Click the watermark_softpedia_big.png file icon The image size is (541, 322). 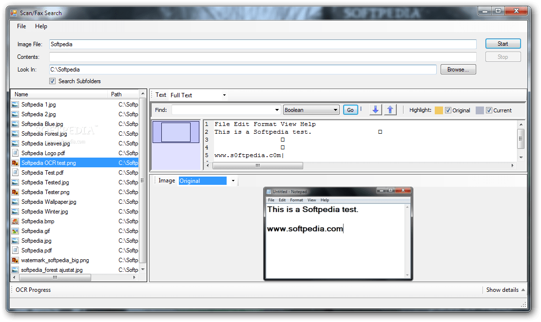[15, 260]
